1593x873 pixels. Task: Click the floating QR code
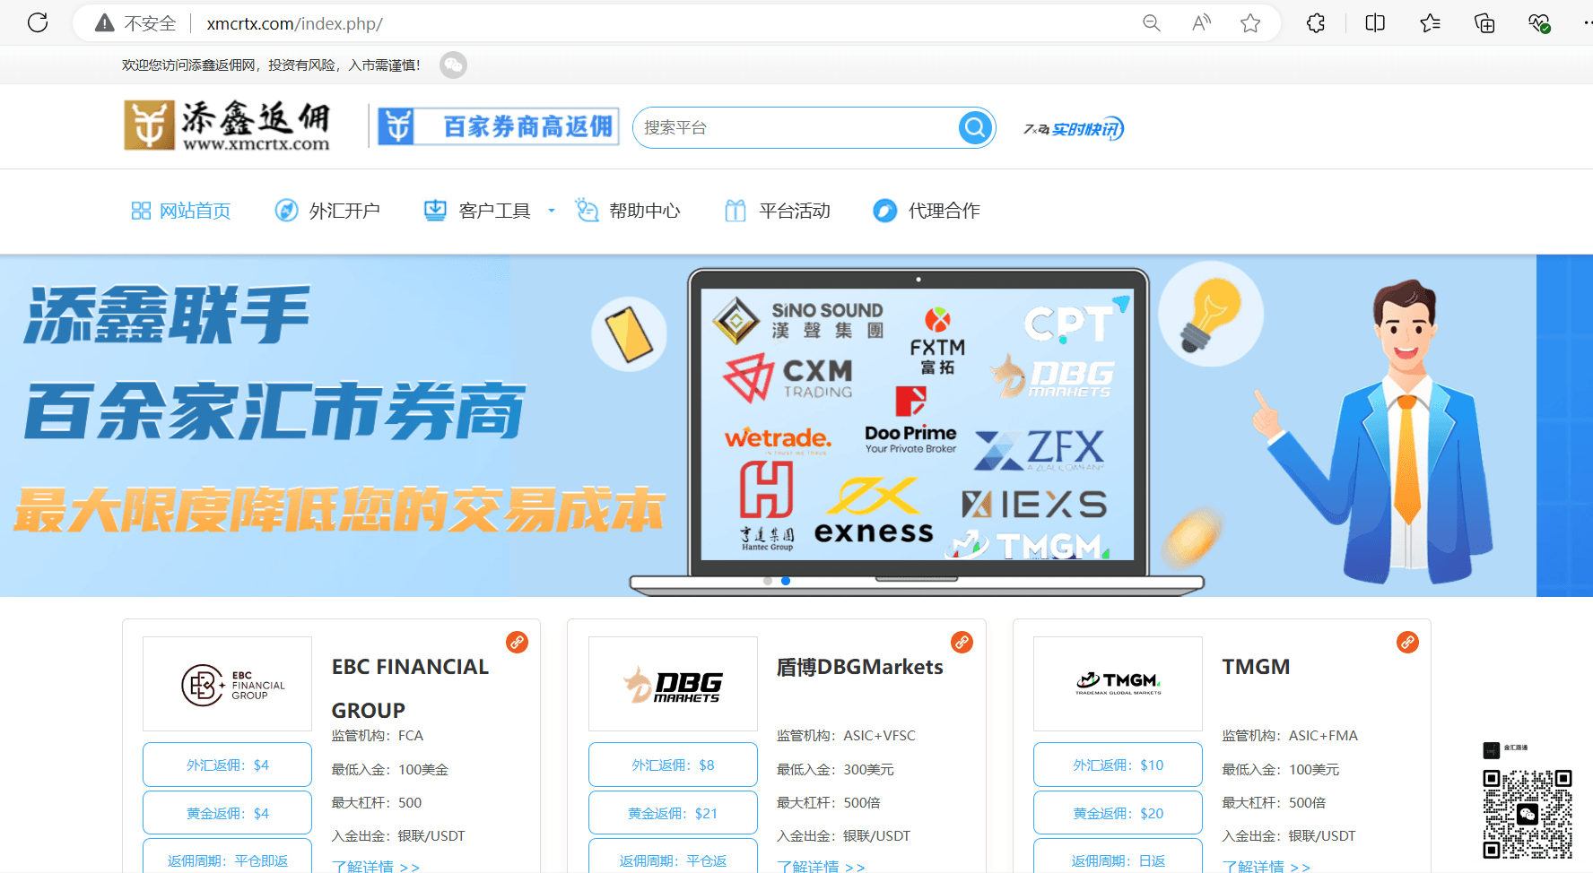[x=1527, y=814]
